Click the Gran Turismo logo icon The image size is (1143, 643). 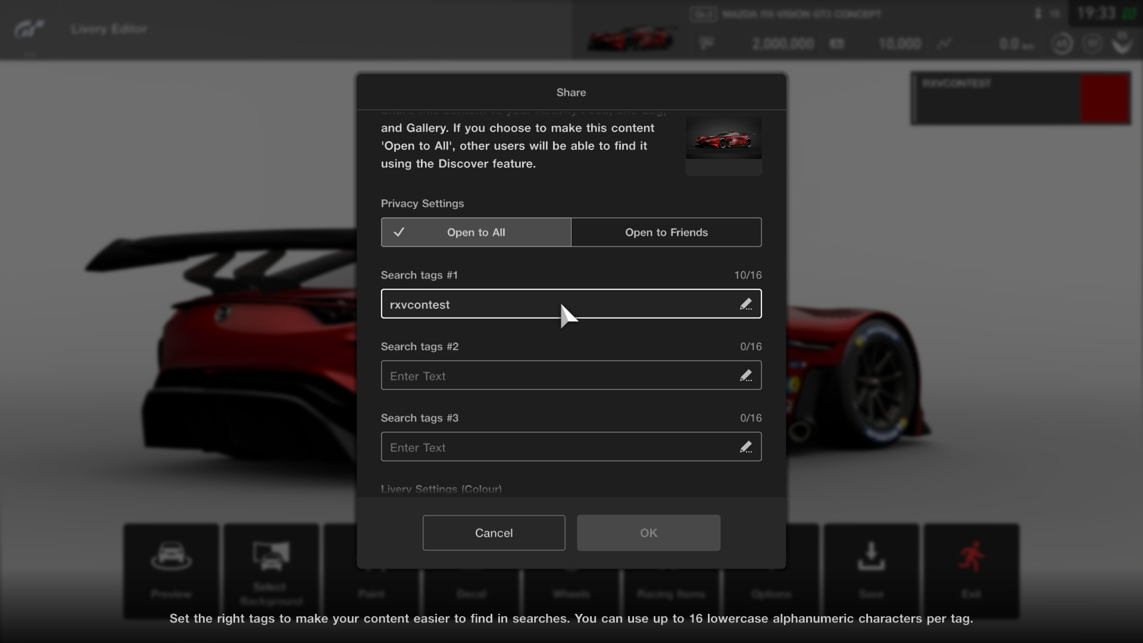pos(29,29)
